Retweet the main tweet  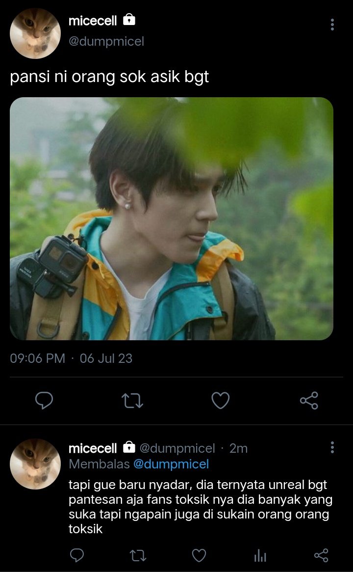point(132,401)
